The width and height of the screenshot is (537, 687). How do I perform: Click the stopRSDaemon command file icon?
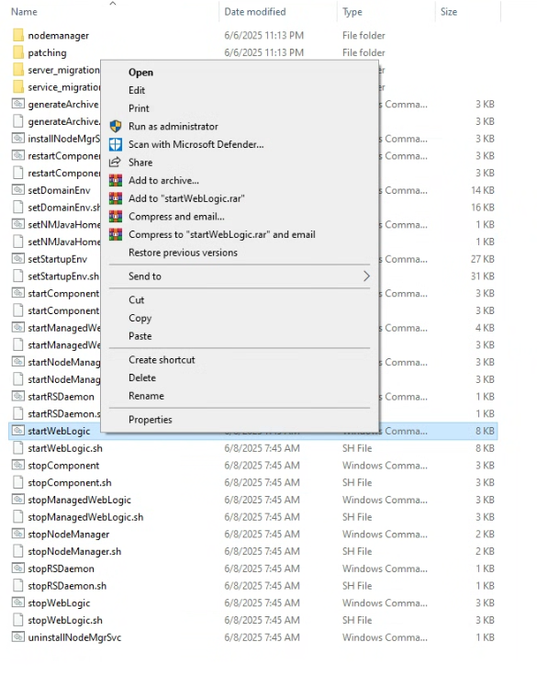[18, 569]
